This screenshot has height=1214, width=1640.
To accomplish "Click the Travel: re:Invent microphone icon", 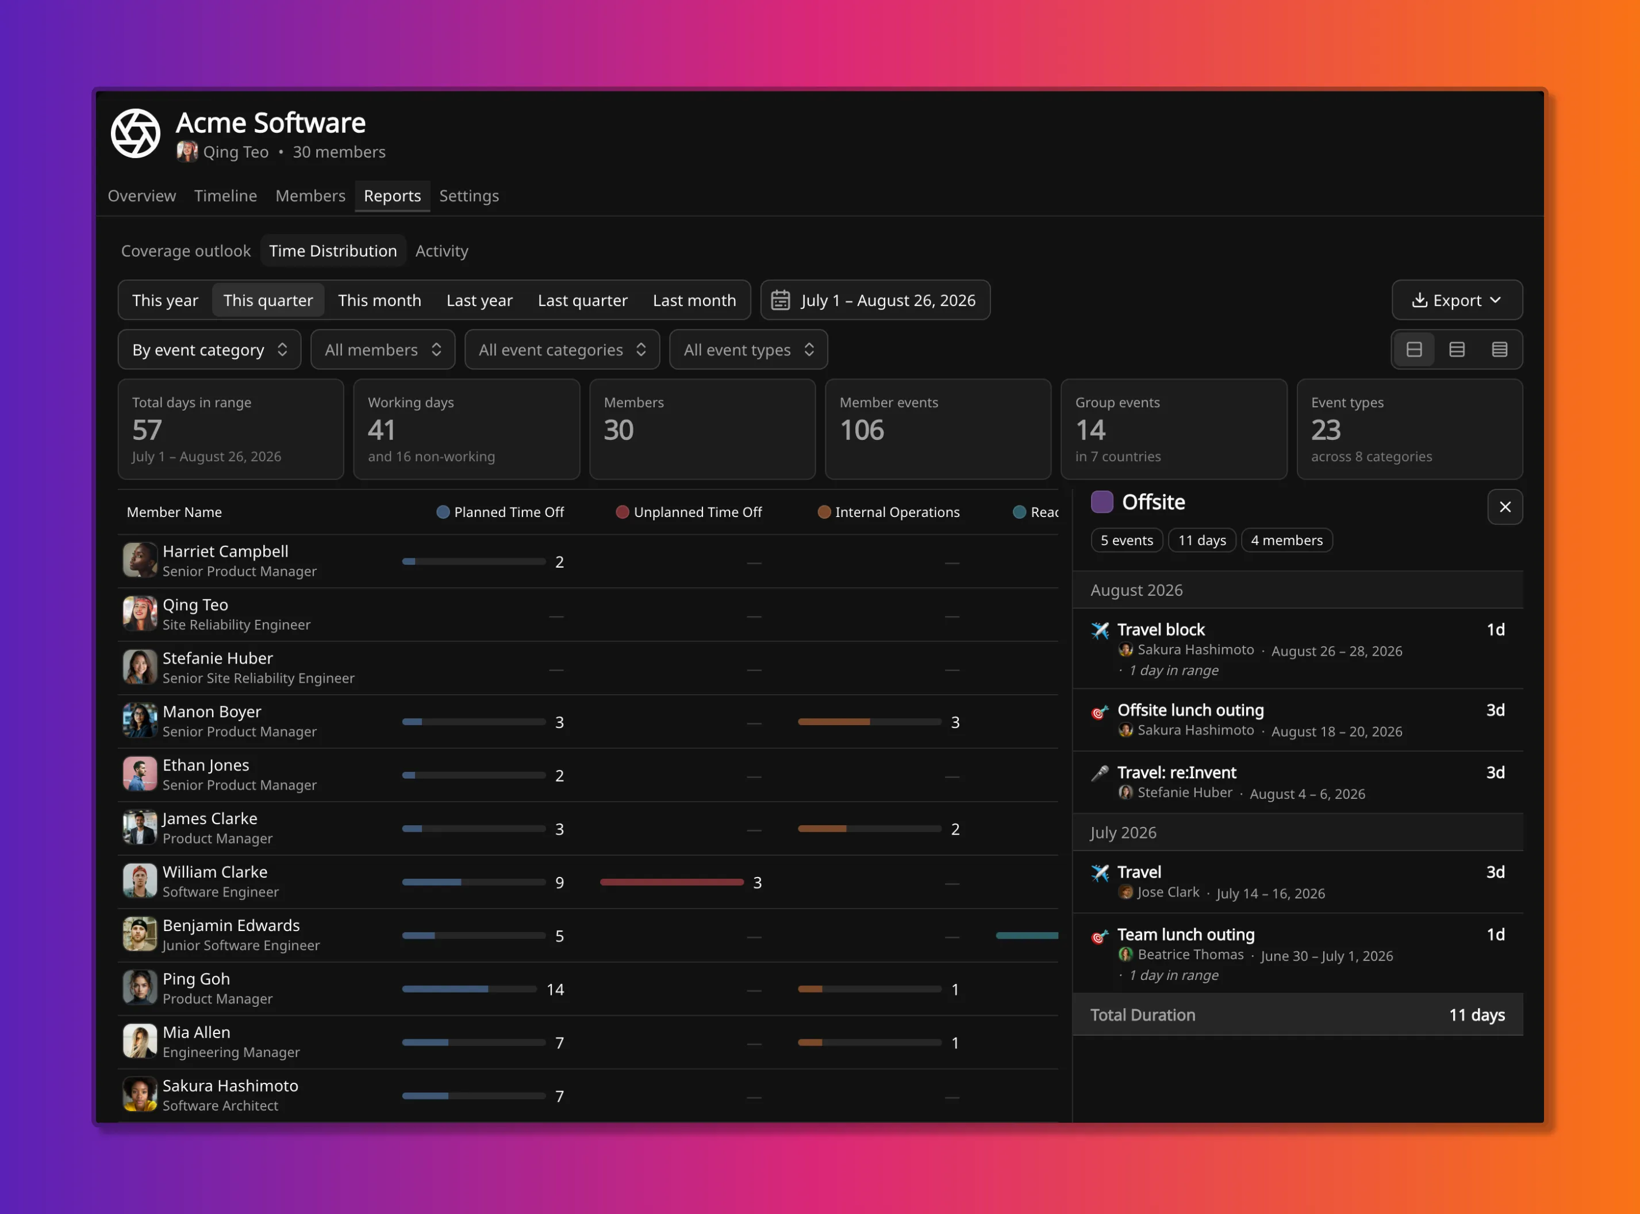I will (x=1100, y=773).
